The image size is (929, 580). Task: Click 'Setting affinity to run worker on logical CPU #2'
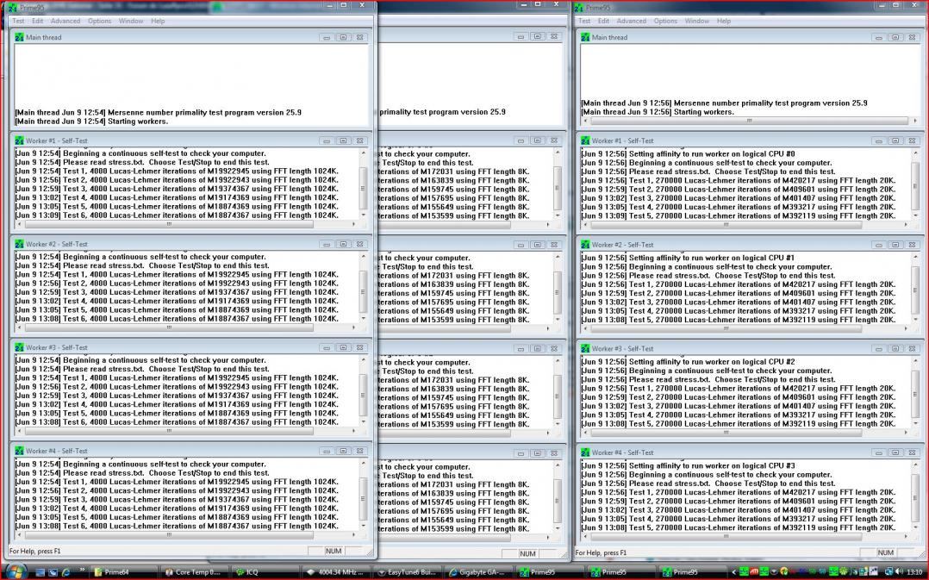point(712,361)
